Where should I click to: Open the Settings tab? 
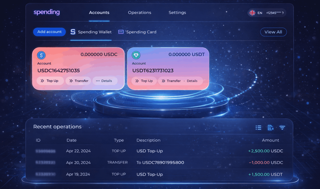[x=177, y=13]
